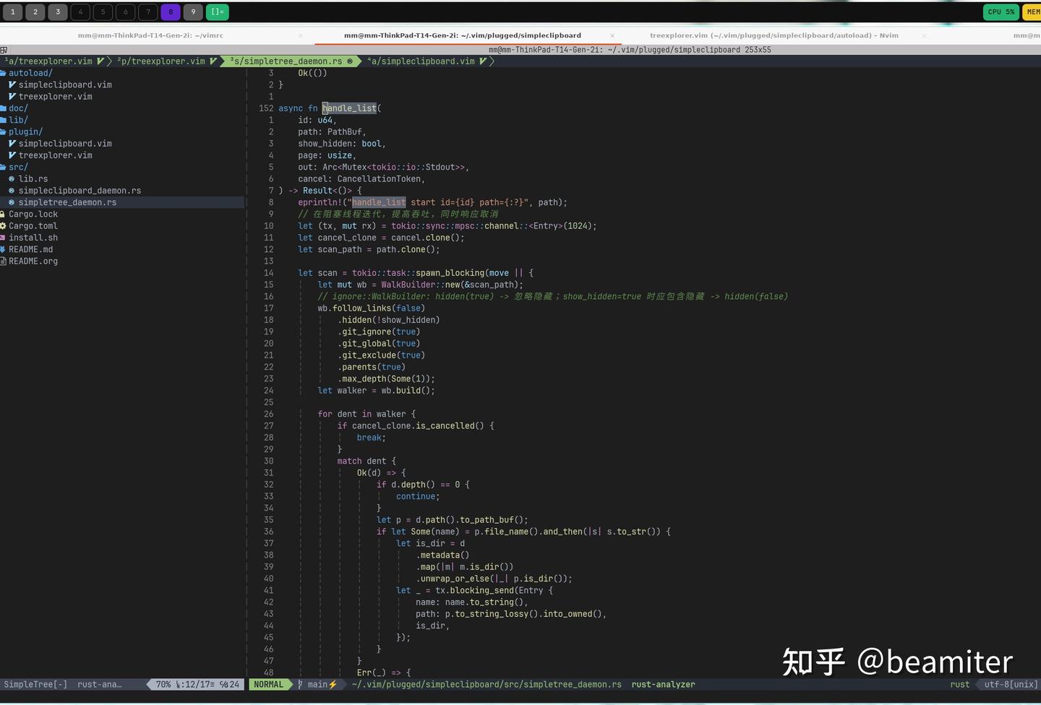Switch to the vimrc terminal tab
This screenshot has height=705, width=1041.
[x=150, y=35]
